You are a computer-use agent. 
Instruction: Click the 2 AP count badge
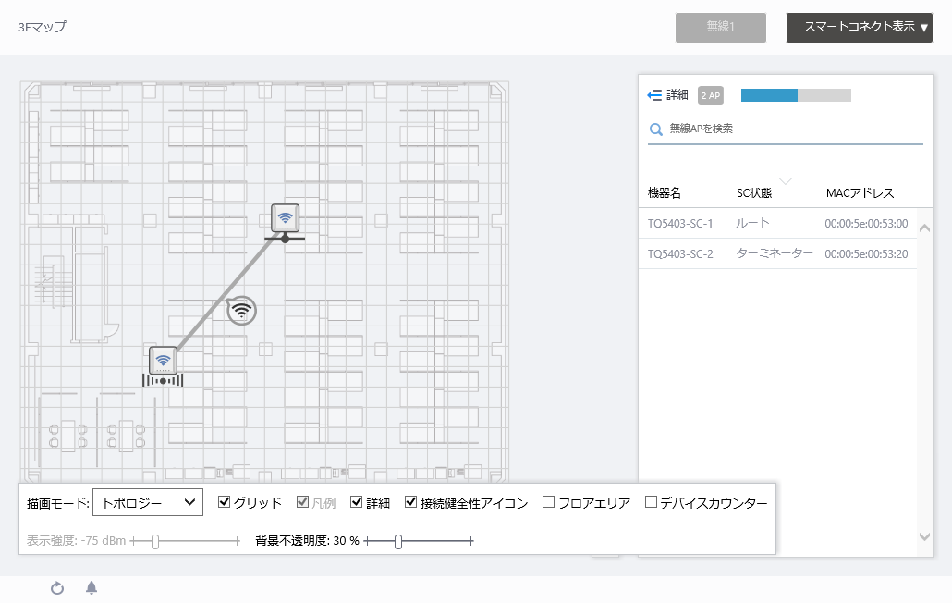[x=711, y=95]
